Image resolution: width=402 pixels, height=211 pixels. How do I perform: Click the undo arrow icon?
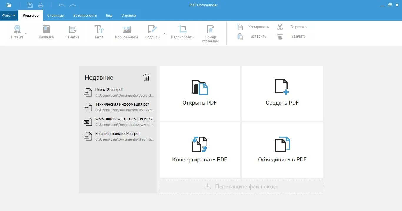(62, 5)
